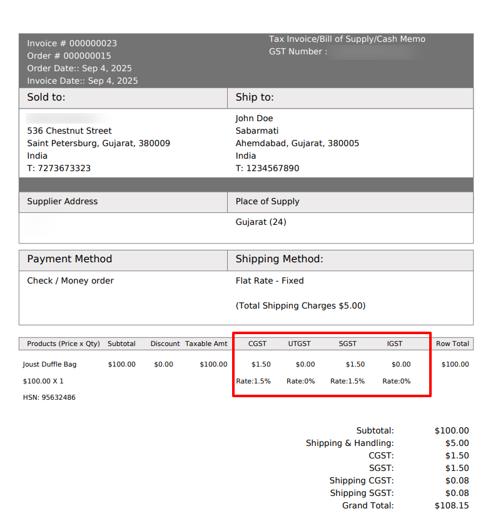Click Order Date:: Sep 4, 2025
The height and width of the screenshot is (524, 493).
pos(79,69)
